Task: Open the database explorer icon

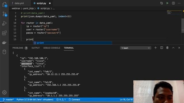Action: [4, 52]
